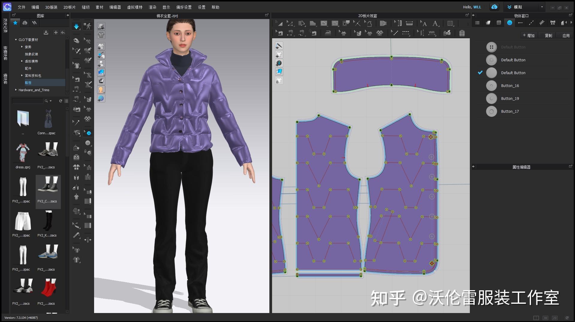Click the Button_19 gray swatch

491,99
